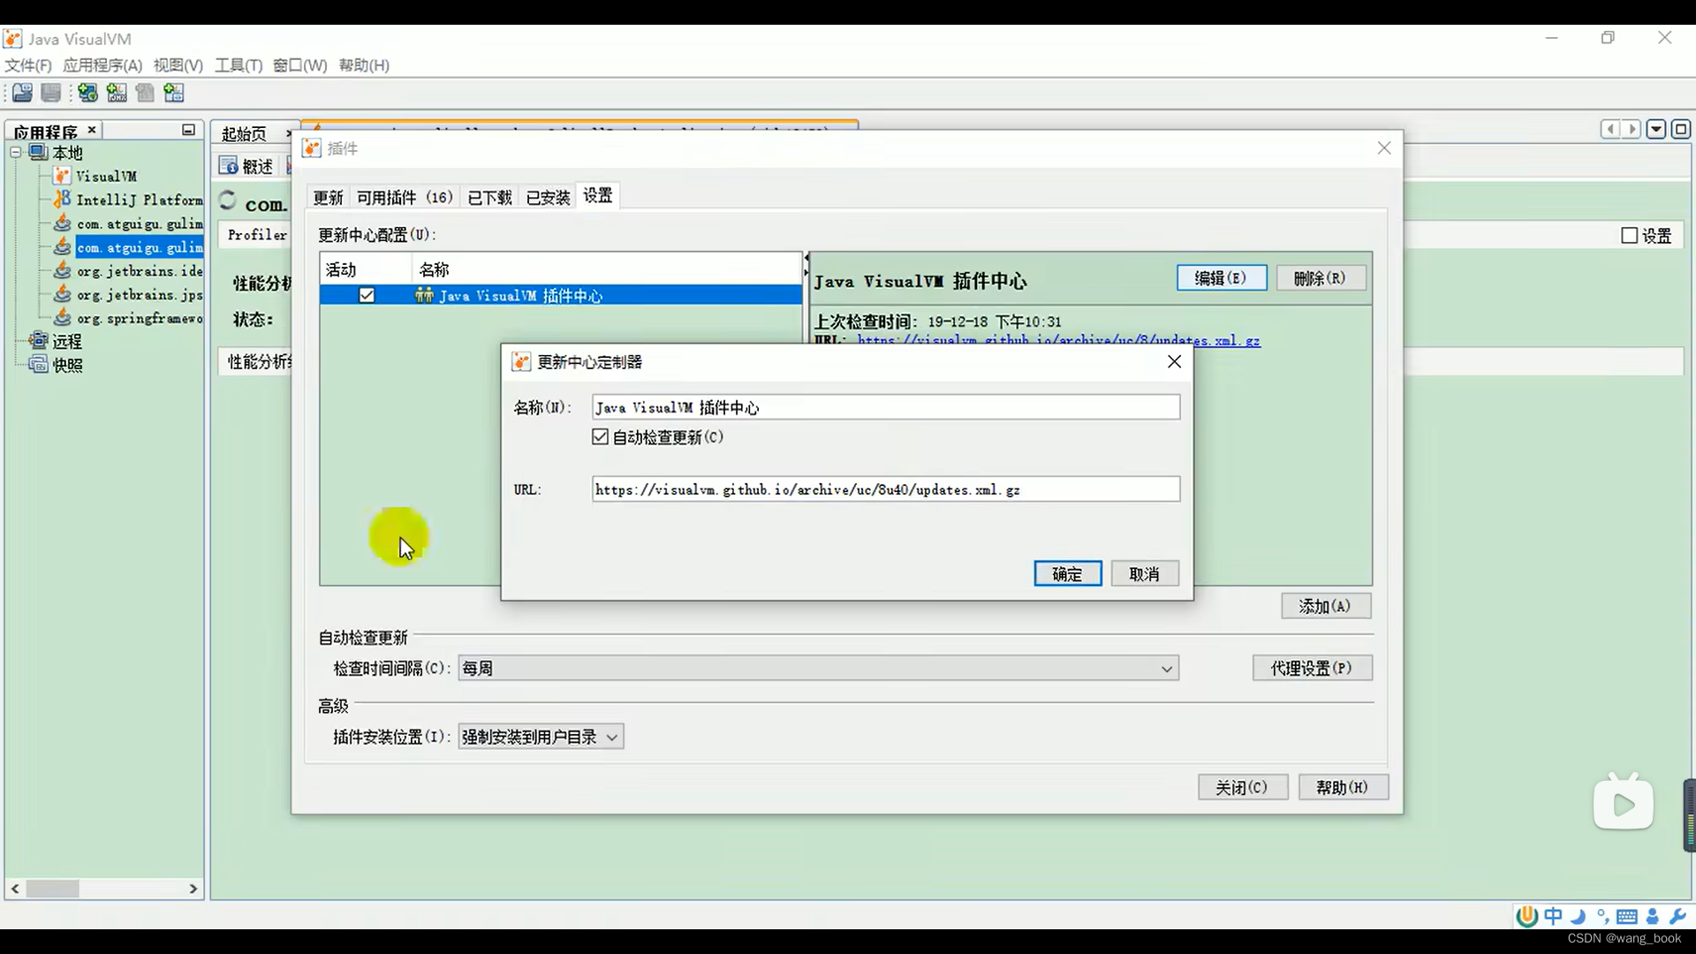
Task: Click the wrench settings icon in IME bar
Action: (x=1677, y=917)
